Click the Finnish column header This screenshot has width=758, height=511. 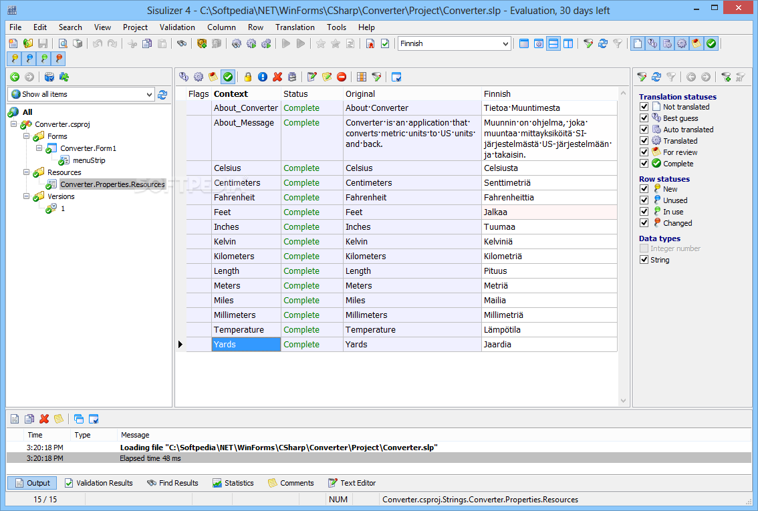549,94
